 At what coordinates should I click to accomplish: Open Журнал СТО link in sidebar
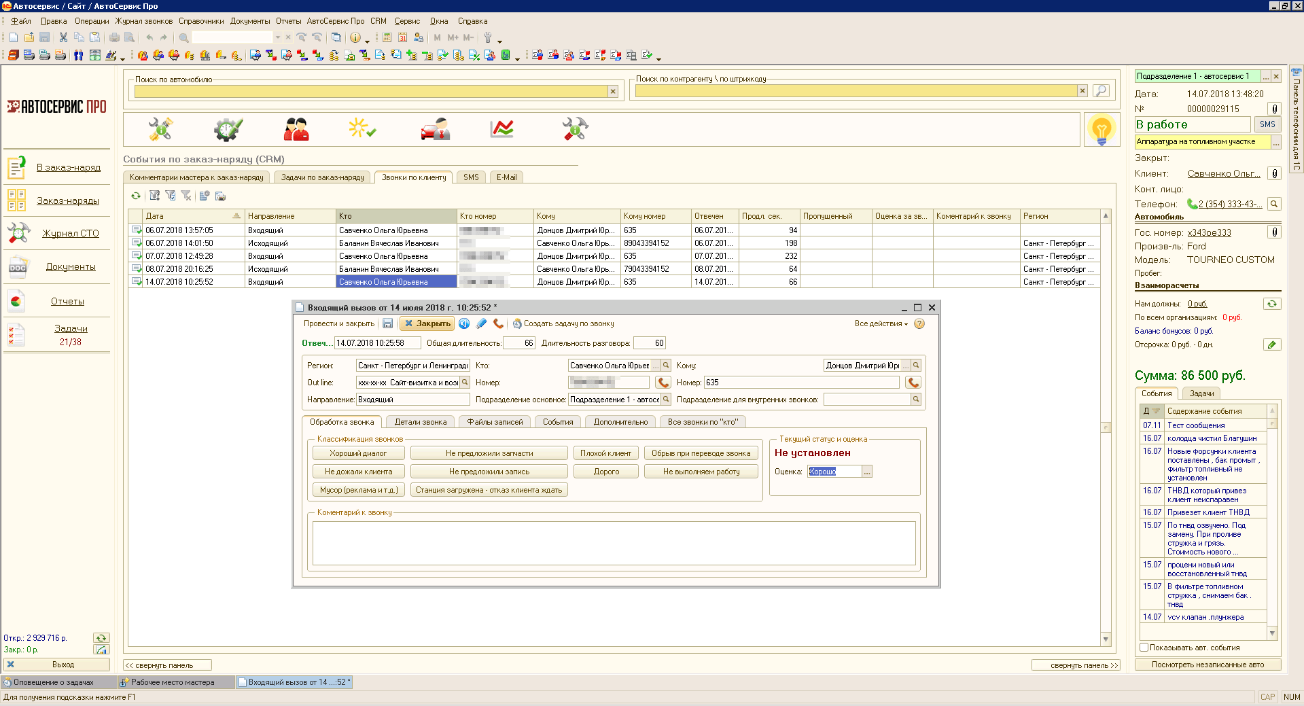(71, 233)
